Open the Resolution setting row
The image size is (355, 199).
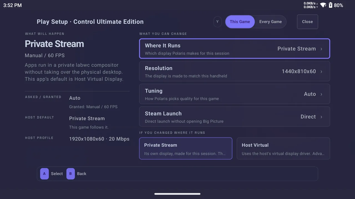coord(235,71)
